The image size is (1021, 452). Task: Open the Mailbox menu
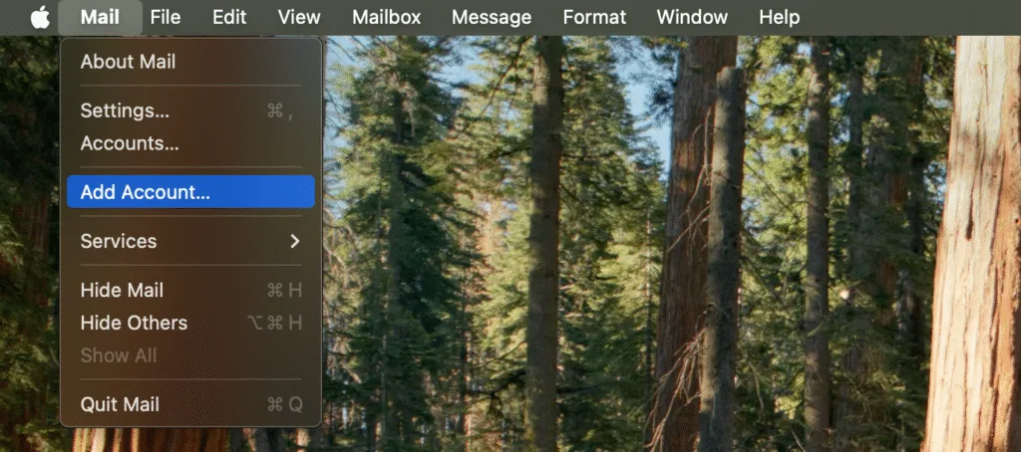point(387,17)
